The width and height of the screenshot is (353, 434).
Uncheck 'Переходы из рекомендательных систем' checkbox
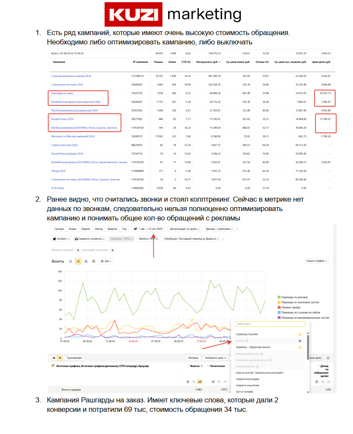pos(279,317)
